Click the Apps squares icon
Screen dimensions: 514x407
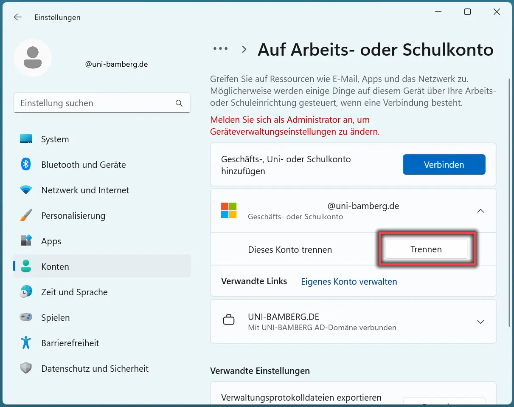tap(26, 241)
